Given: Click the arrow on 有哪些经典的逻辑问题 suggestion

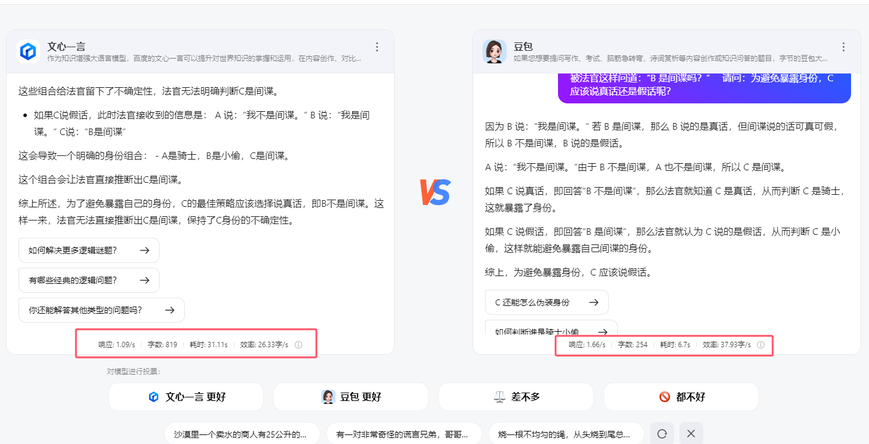Looking at the screenshot, I should [x=144, y=280].
